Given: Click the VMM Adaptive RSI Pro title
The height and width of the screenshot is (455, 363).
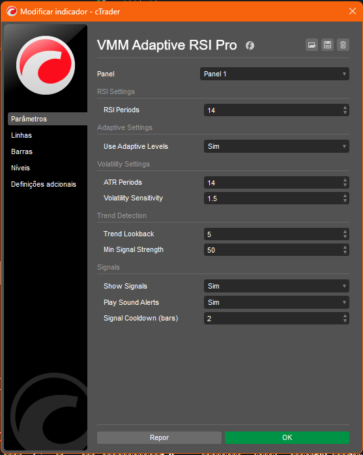Looking at the screenshot, I should [x=167, y=45].
